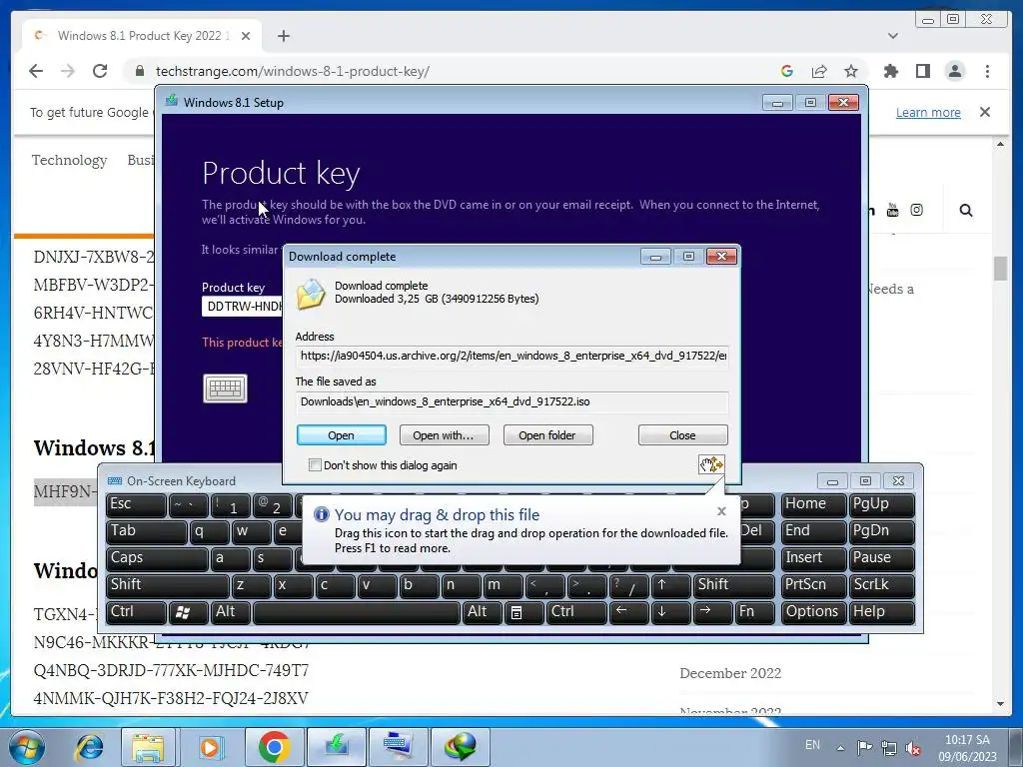The height and width of the screenshot is (767, 1023).
Task: Click the drag and drop file icon
Action: (x=711, y=464)
